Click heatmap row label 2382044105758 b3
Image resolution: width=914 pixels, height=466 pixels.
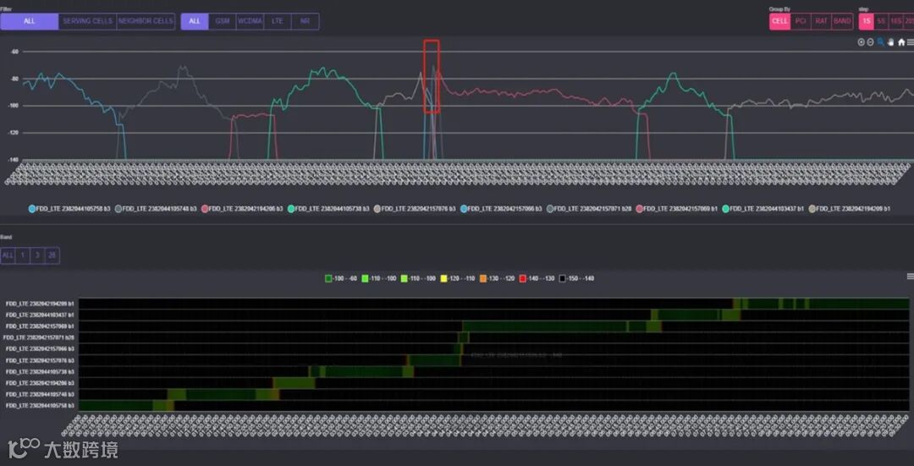click(x=40, y=405)
